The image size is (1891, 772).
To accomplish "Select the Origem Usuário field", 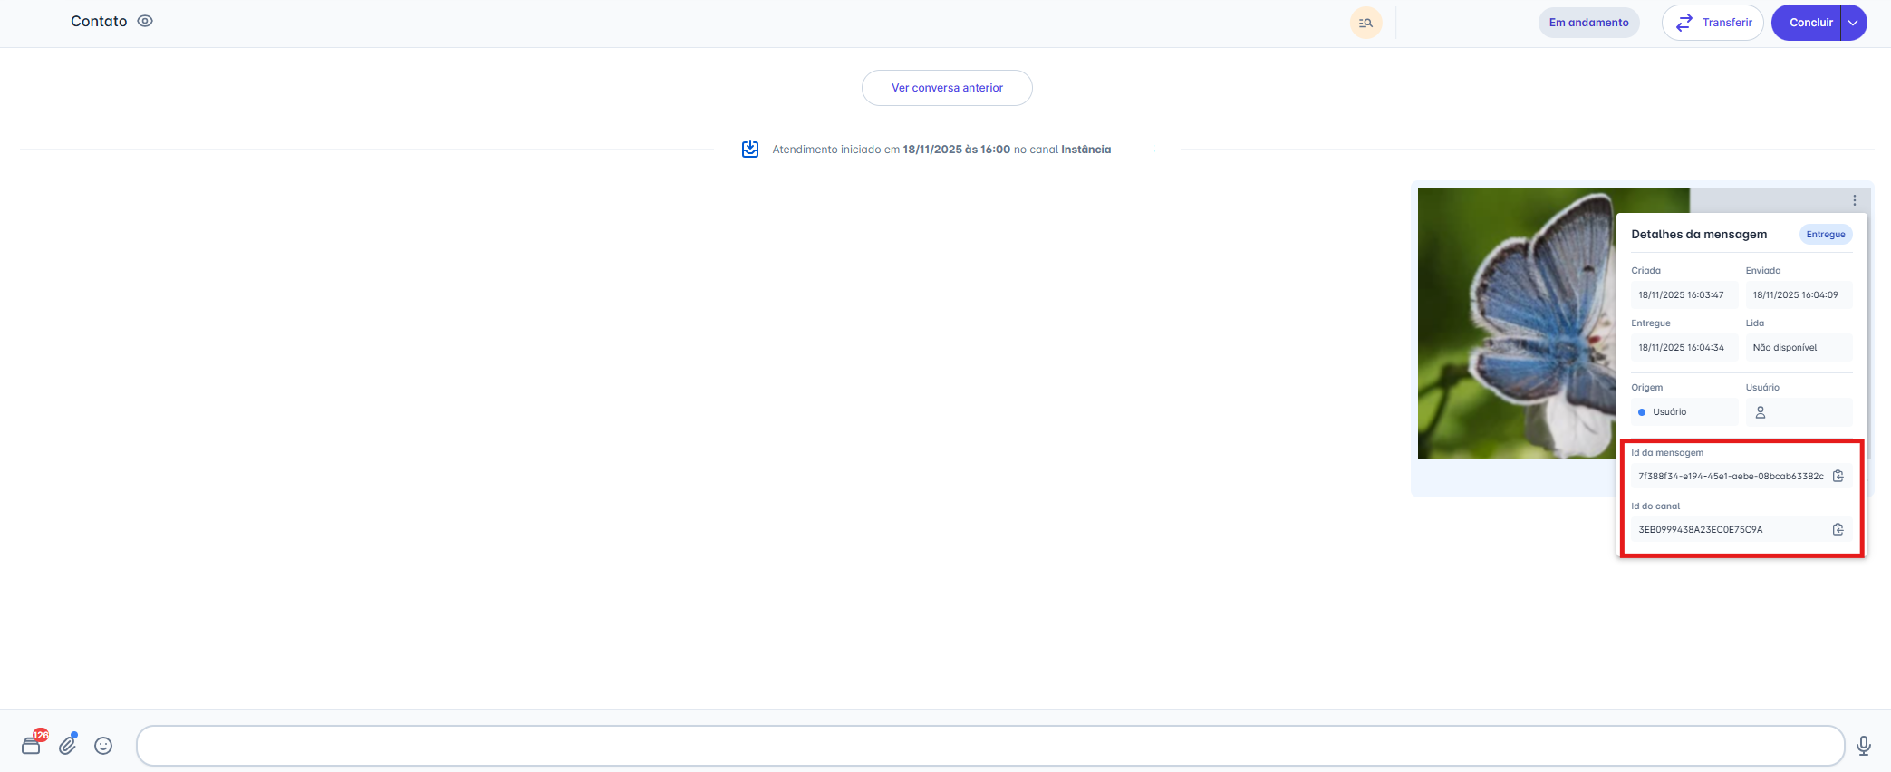I will pos(1683,412).
